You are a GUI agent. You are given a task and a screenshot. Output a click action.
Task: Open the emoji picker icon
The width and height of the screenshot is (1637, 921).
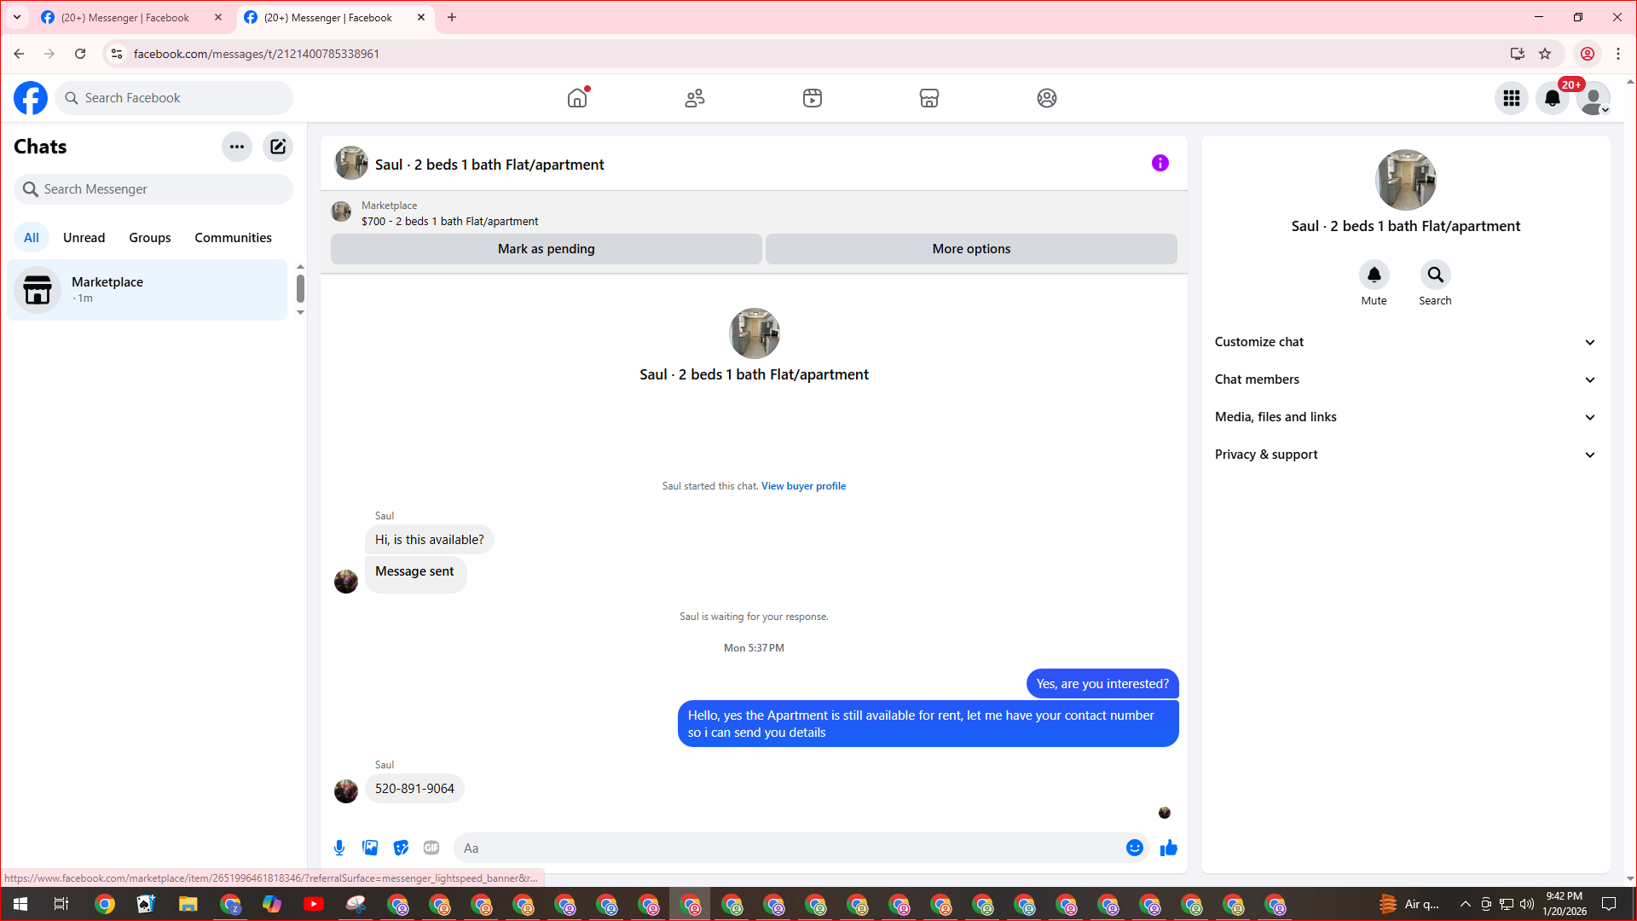1135,848
